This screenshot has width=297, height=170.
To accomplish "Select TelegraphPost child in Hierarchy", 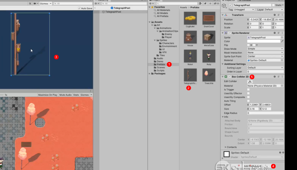I will [113, 12].
